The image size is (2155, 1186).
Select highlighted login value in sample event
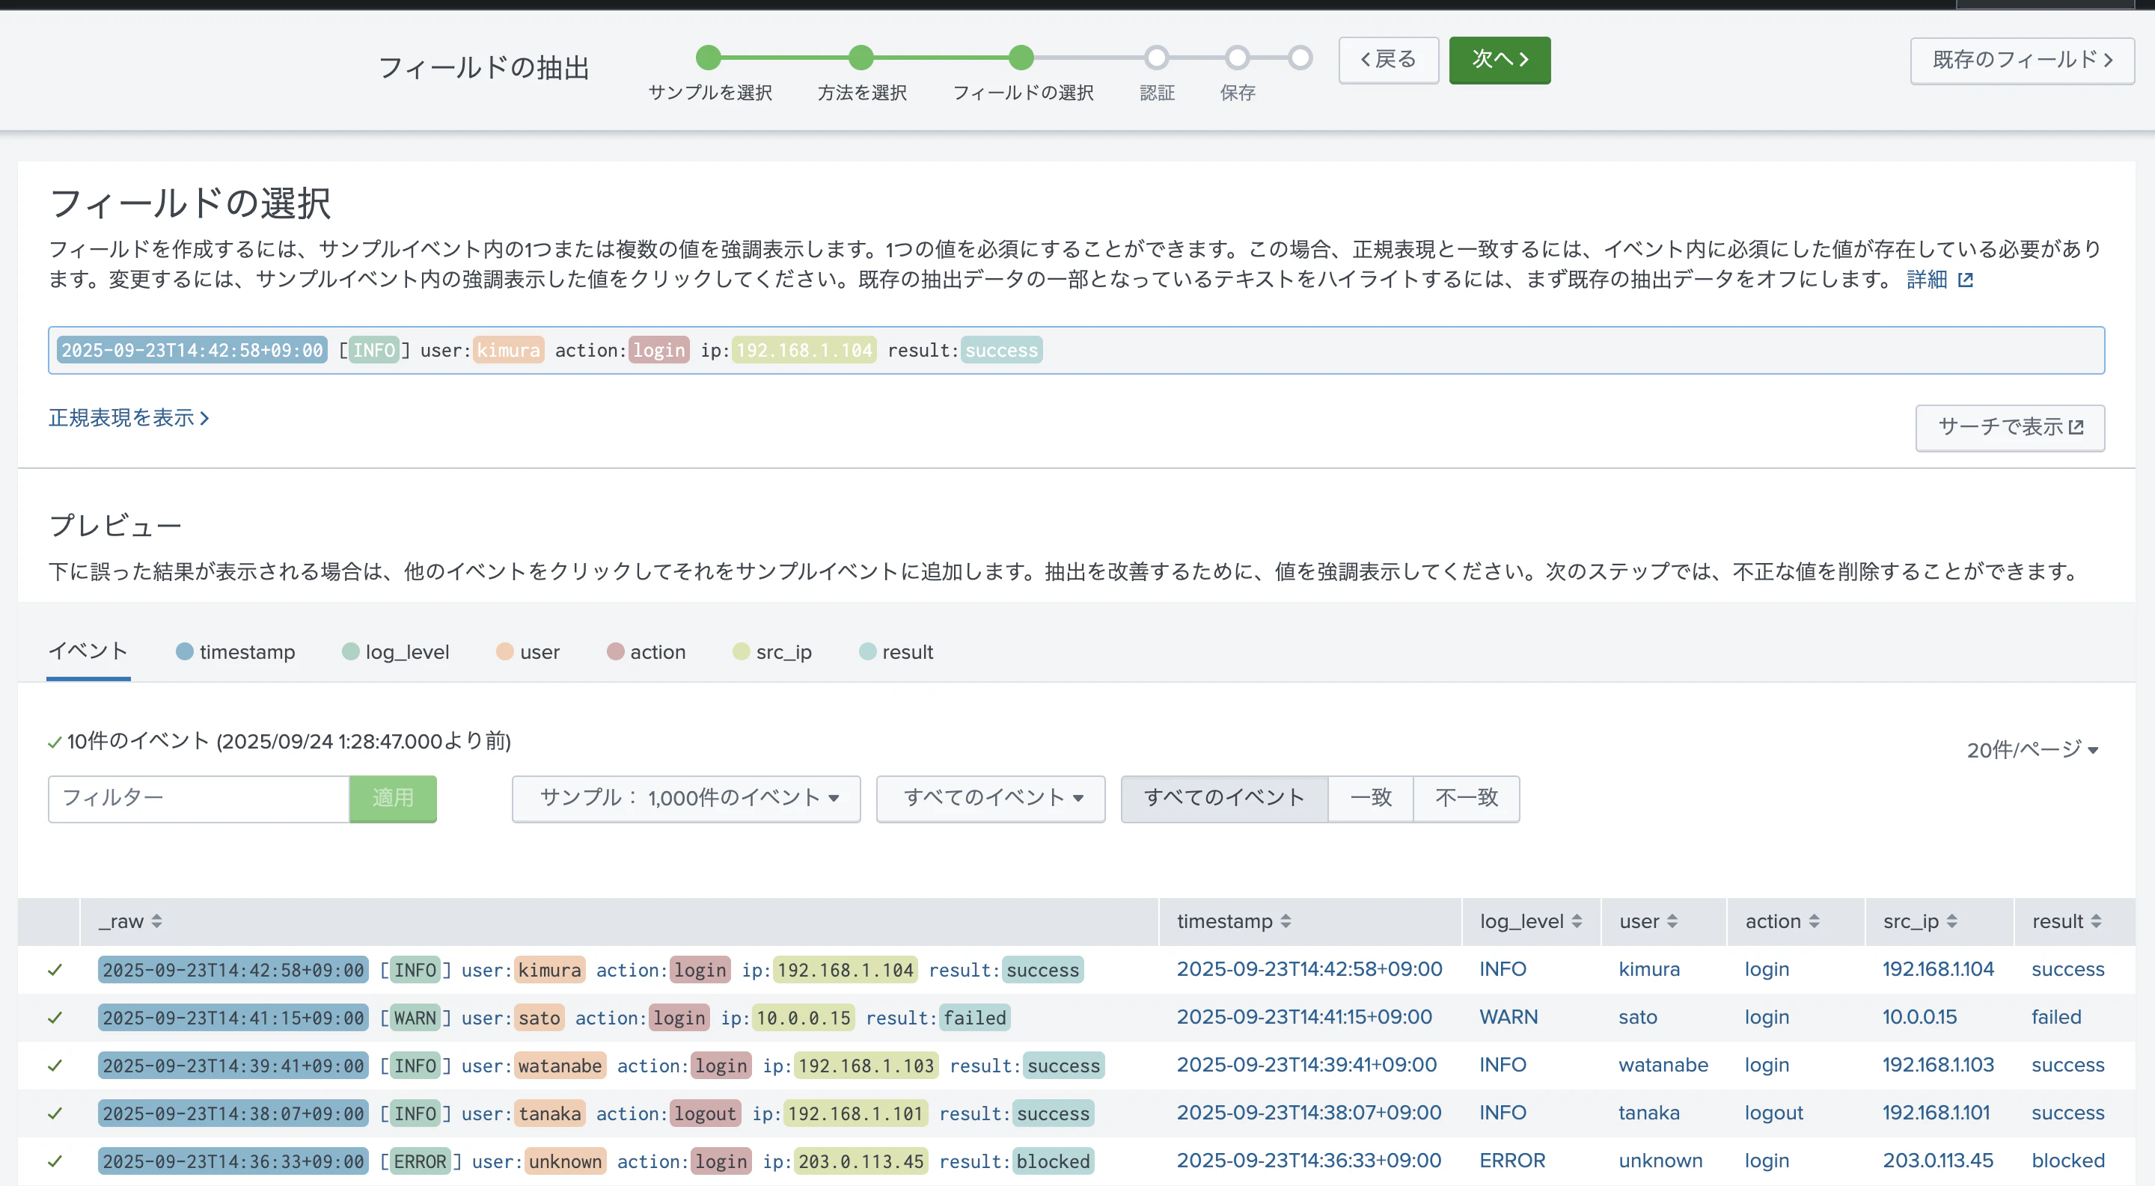(x=659, y=350)
